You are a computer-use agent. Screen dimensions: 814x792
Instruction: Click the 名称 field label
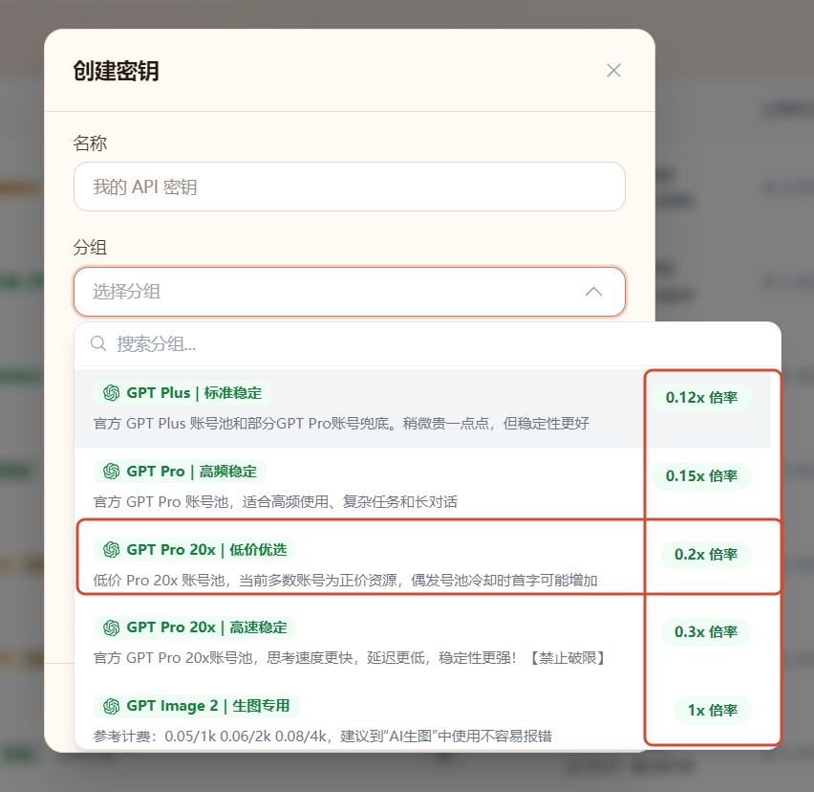click(x=90, y=143)
